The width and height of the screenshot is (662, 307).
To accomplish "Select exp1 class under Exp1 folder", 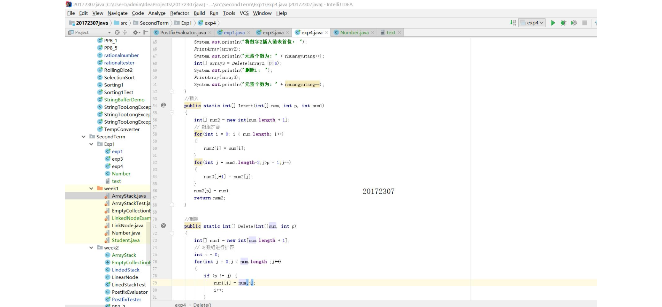I will click(x=117, y=152).
